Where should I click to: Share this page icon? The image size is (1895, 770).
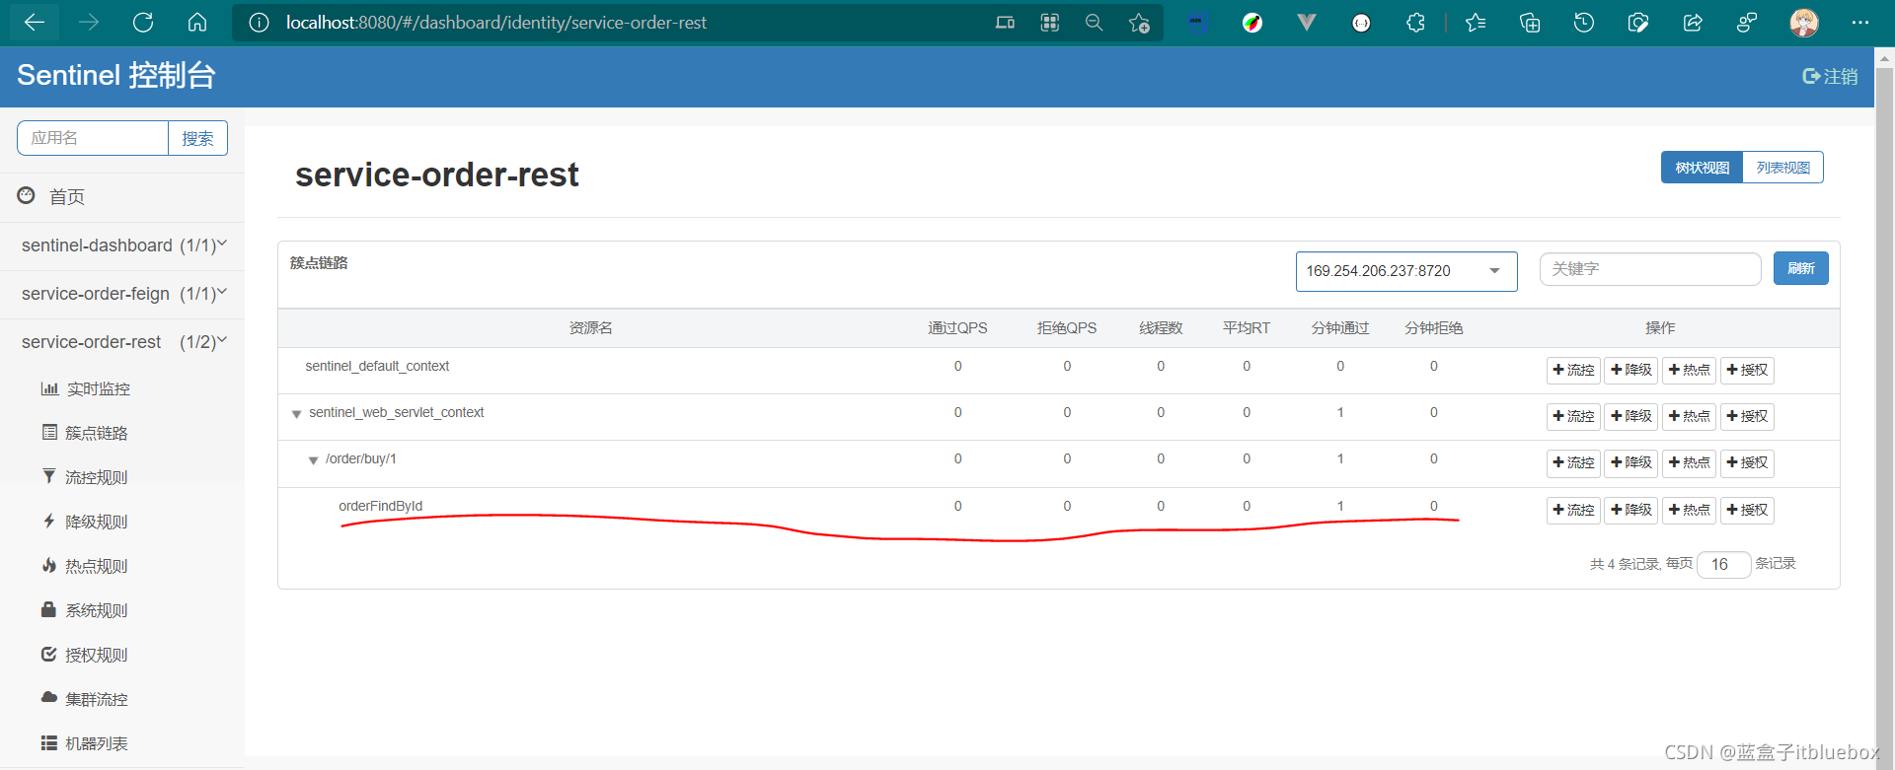1693,23
